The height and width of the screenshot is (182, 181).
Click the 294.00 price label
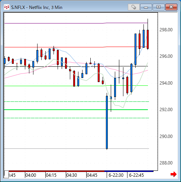tap(166, 83)
